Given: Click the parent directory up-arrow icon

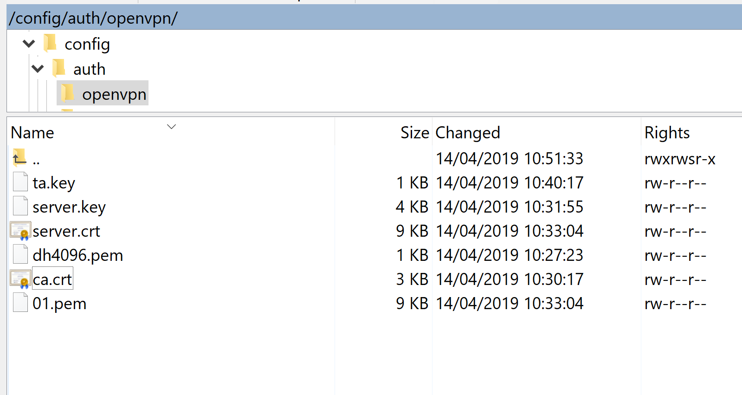Looking at the screenshot, I should click(19, 158).
